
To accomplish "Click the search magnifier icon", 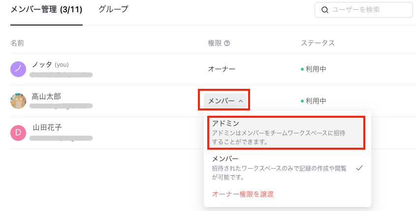I will click(x=324, y=10).
